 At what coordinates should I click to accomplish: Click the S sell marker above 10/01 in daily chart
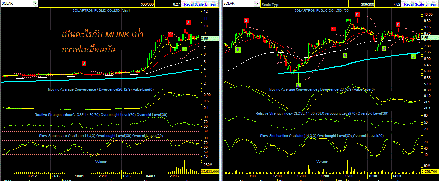[x=84, y=63]
